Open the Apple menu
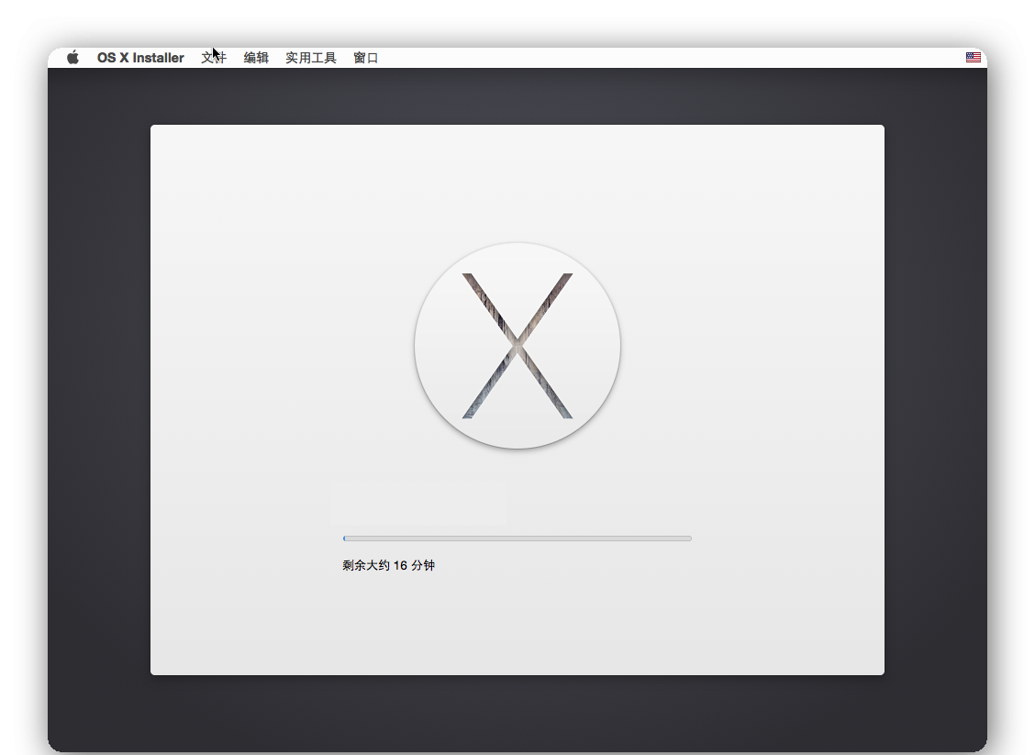The width and height of the screenshot is (1035, 755). (72, 58)
